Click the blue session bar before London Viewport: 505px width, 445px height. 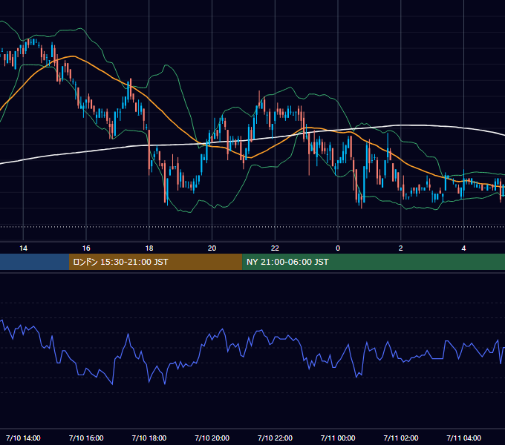[34, 262]
